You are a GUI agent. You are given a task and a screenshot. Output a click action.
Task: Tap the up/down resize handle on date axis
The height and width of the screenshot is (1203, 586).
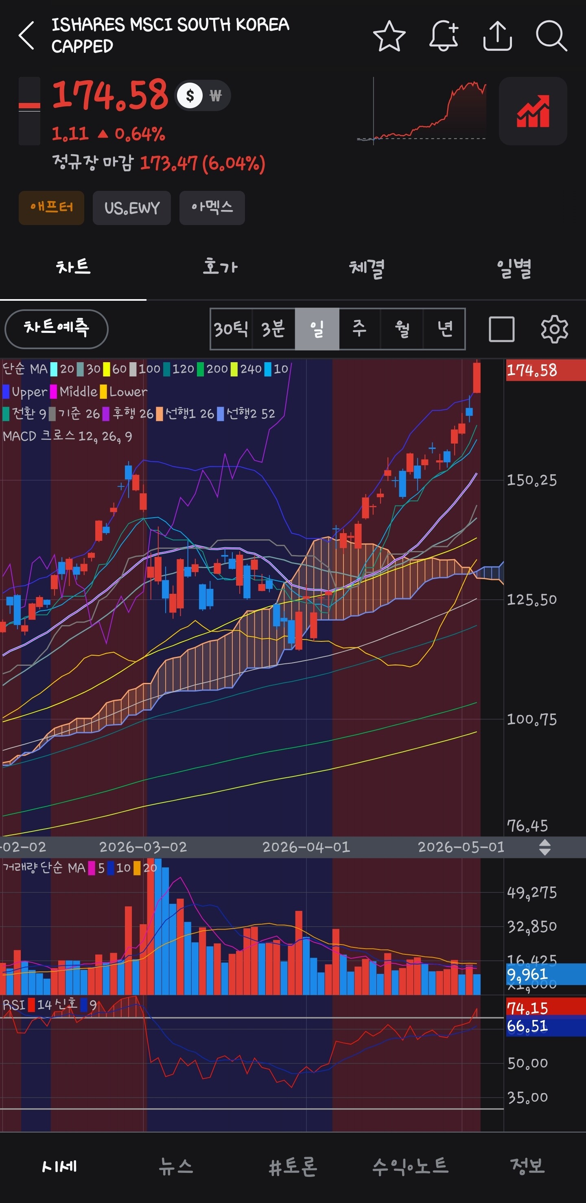click(x=544, y=847)
